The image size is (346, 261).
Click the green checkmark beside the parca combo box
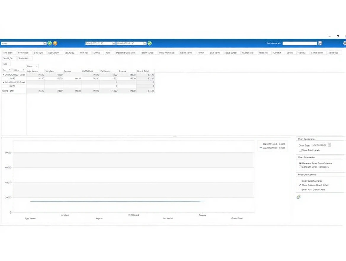coord(50,43)
